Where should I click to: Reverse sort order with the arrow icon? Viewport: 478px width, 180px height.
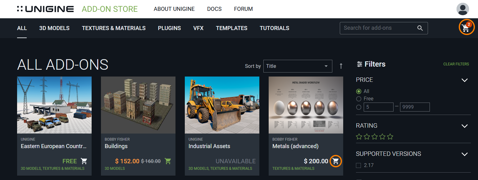pyautogui.click(x=341, y=66)
